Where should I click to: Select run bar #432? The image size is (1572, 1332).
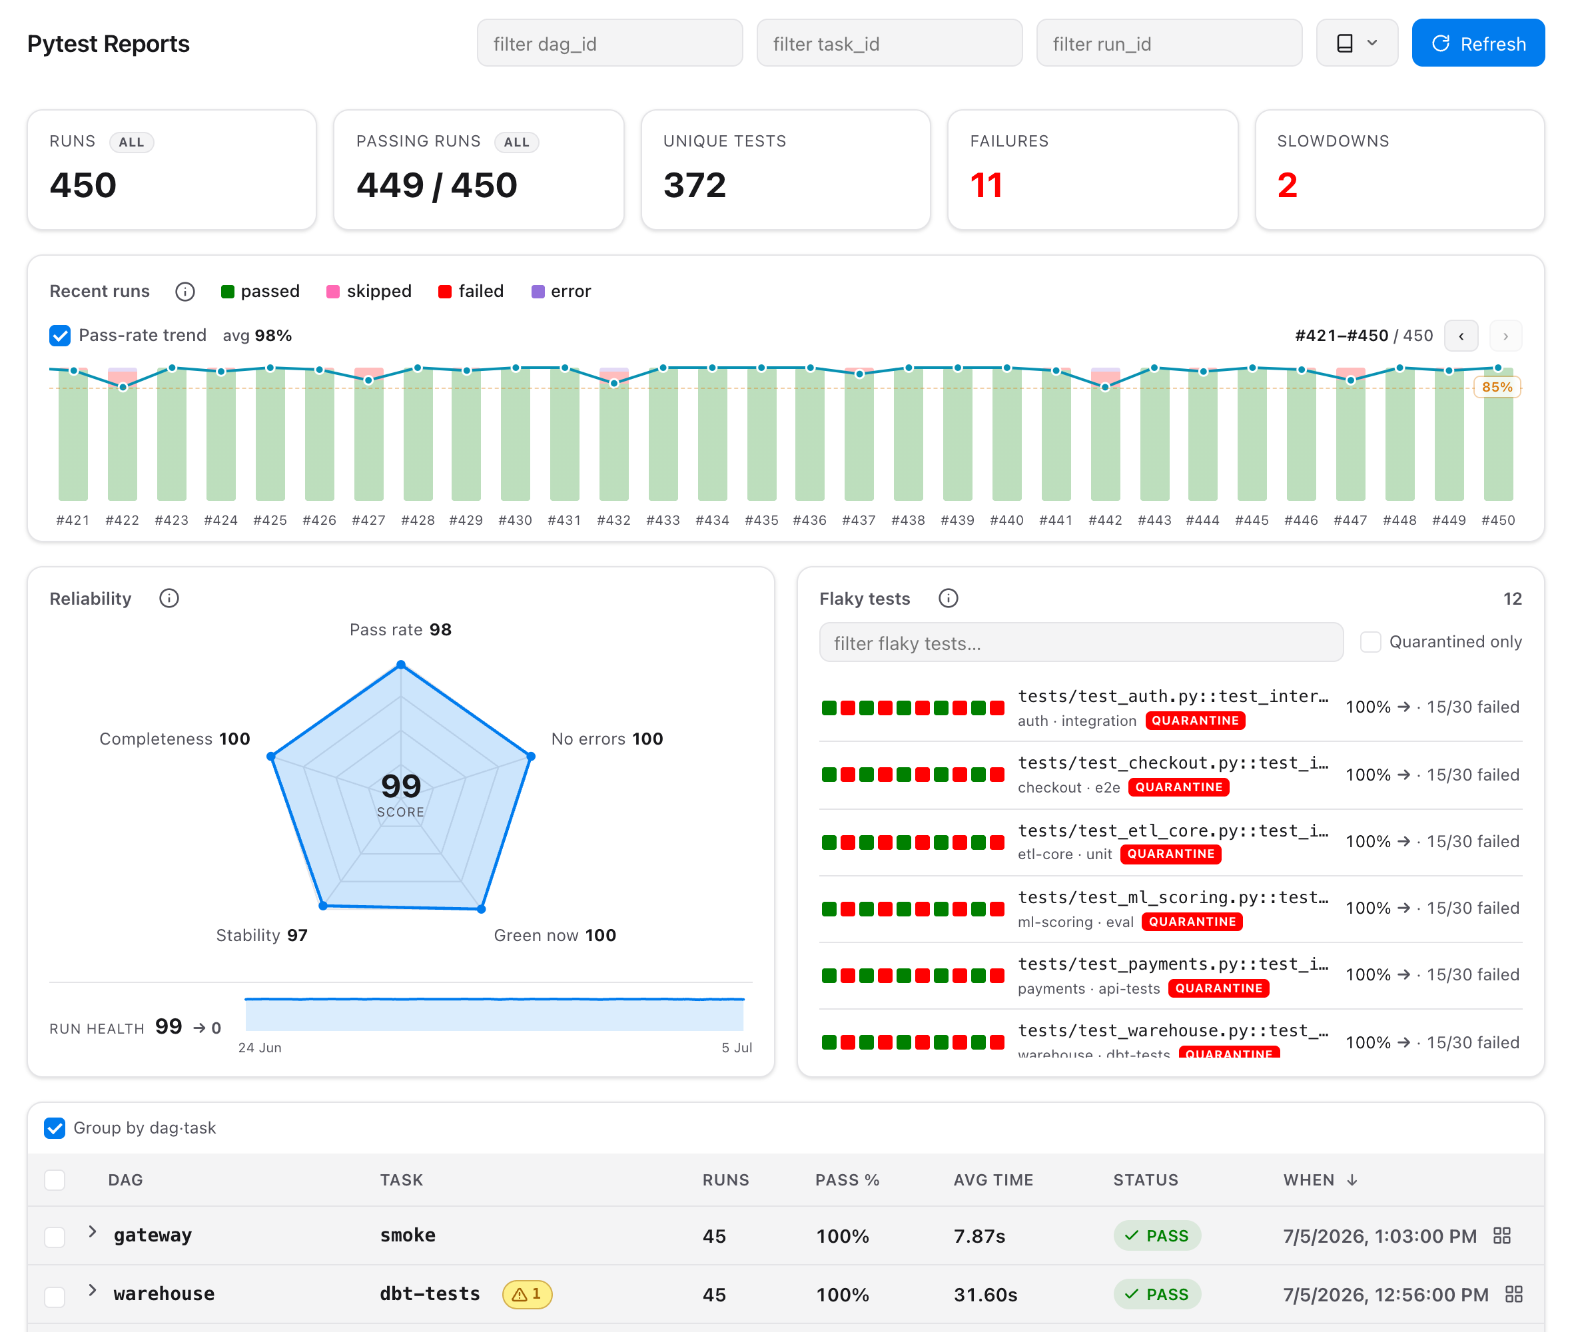614,434
